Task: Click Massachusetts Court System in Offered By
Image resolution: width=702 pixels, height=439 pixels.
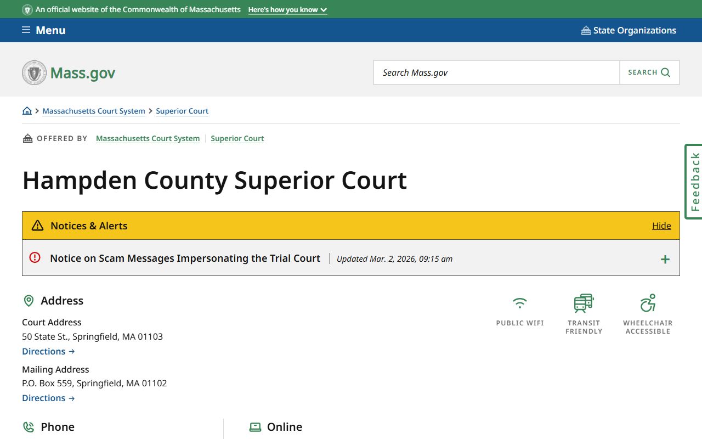Action: tap(148, 138)
